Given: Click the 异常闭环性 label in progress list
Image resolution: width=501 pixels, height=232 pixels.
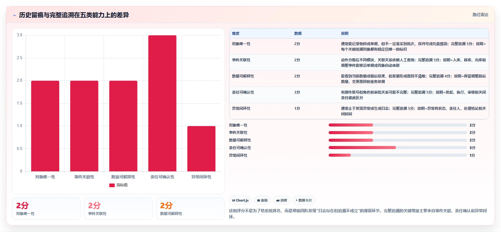Looking at the screenshot, I should [x=238, y=155].
